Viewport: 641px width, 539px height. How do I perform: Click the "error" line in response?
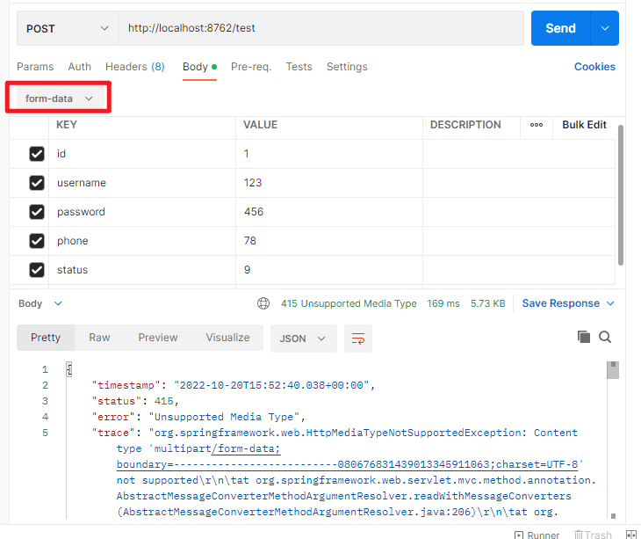point(198,417)
